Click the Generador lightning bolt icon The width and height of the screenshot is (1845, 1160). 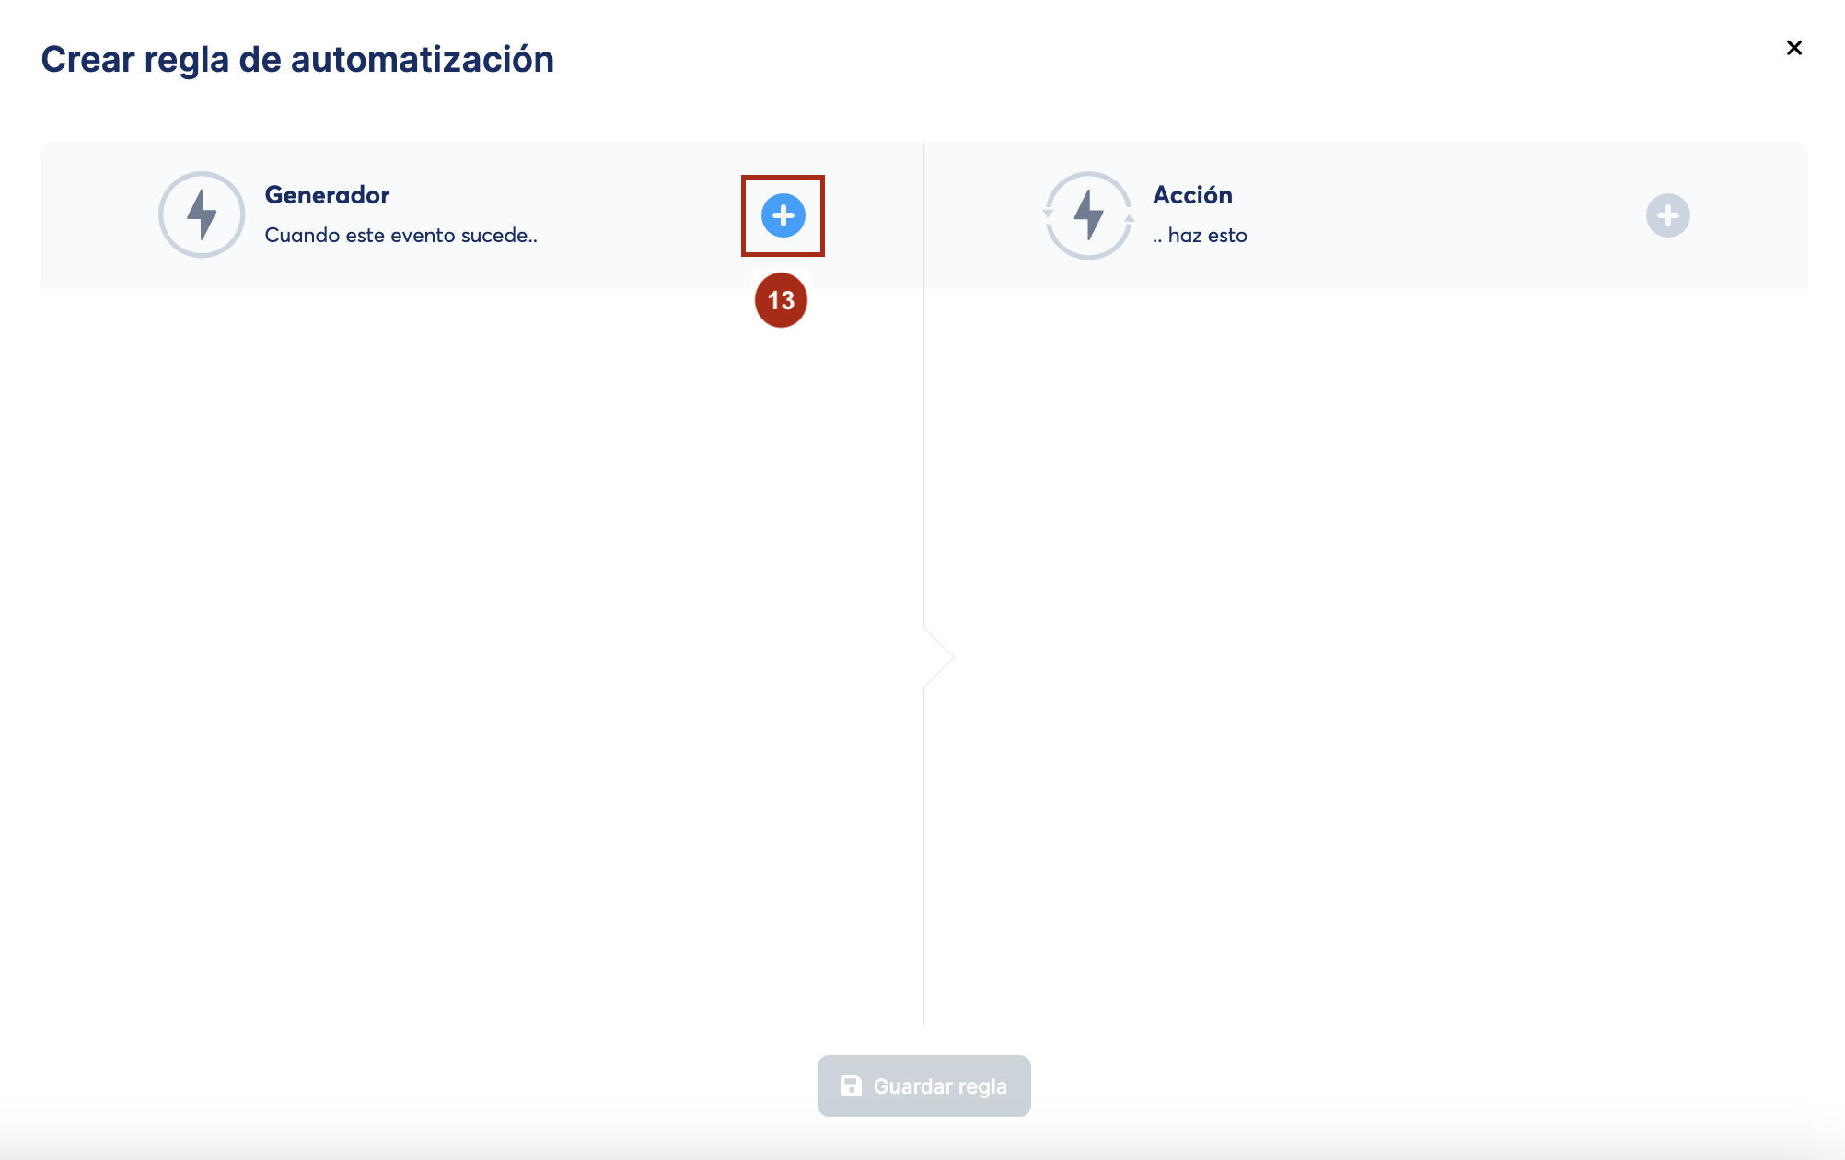(202, 215)
